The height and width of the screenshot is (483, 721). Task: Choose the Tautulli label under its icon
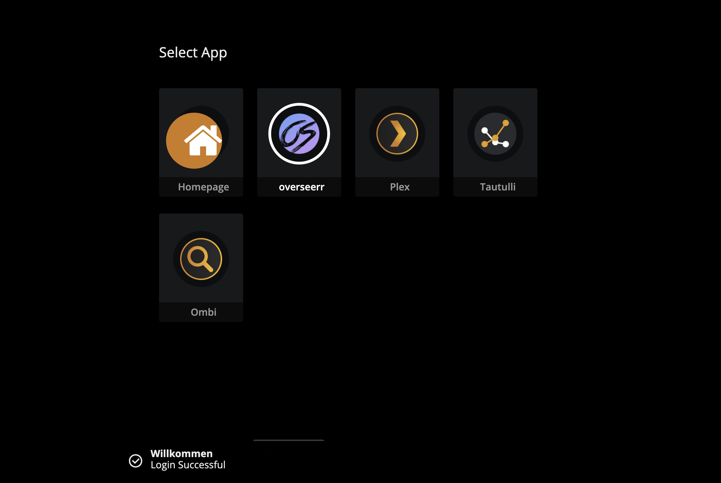(498, 187)
